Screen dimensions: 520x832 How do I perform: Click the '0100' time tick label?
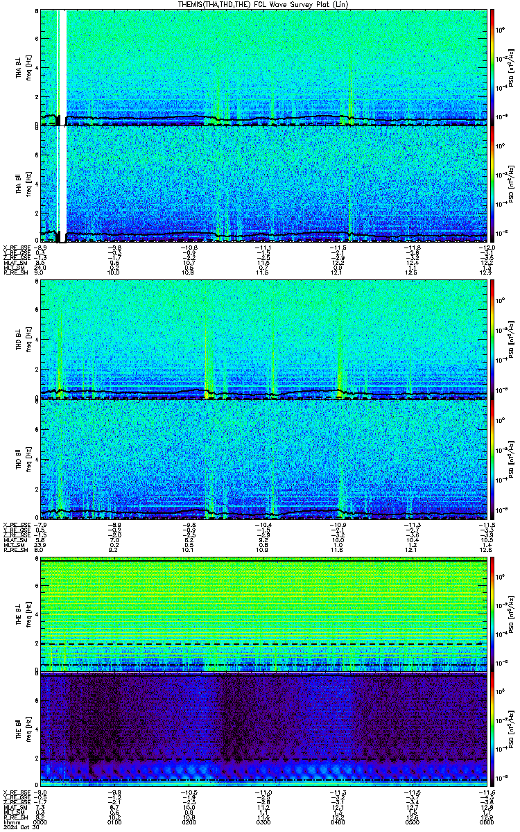pyautogui.click(x=115, y=822)
